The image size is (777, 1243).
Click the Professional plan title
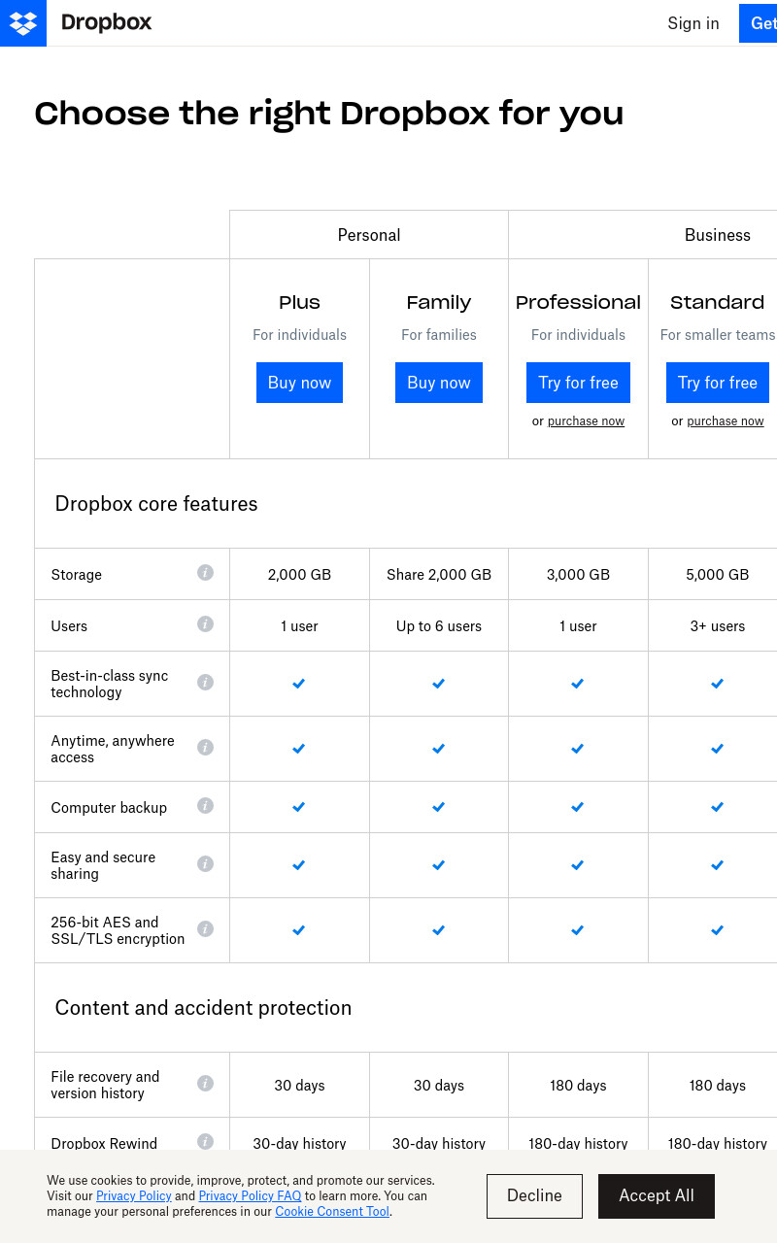pos(578,302)
